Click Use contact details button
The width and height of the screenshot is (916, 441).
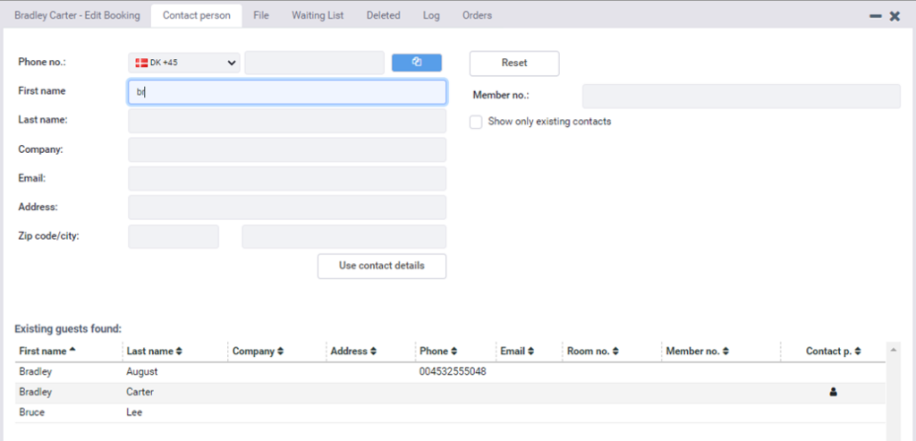381,266
